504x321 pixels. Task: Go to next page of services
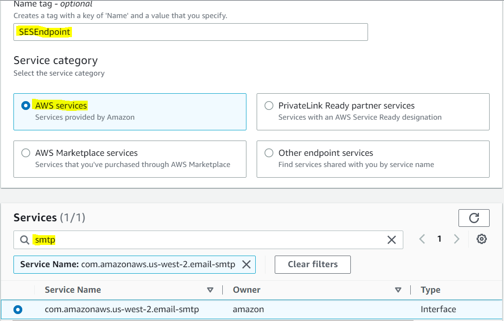tap(457, 239)
